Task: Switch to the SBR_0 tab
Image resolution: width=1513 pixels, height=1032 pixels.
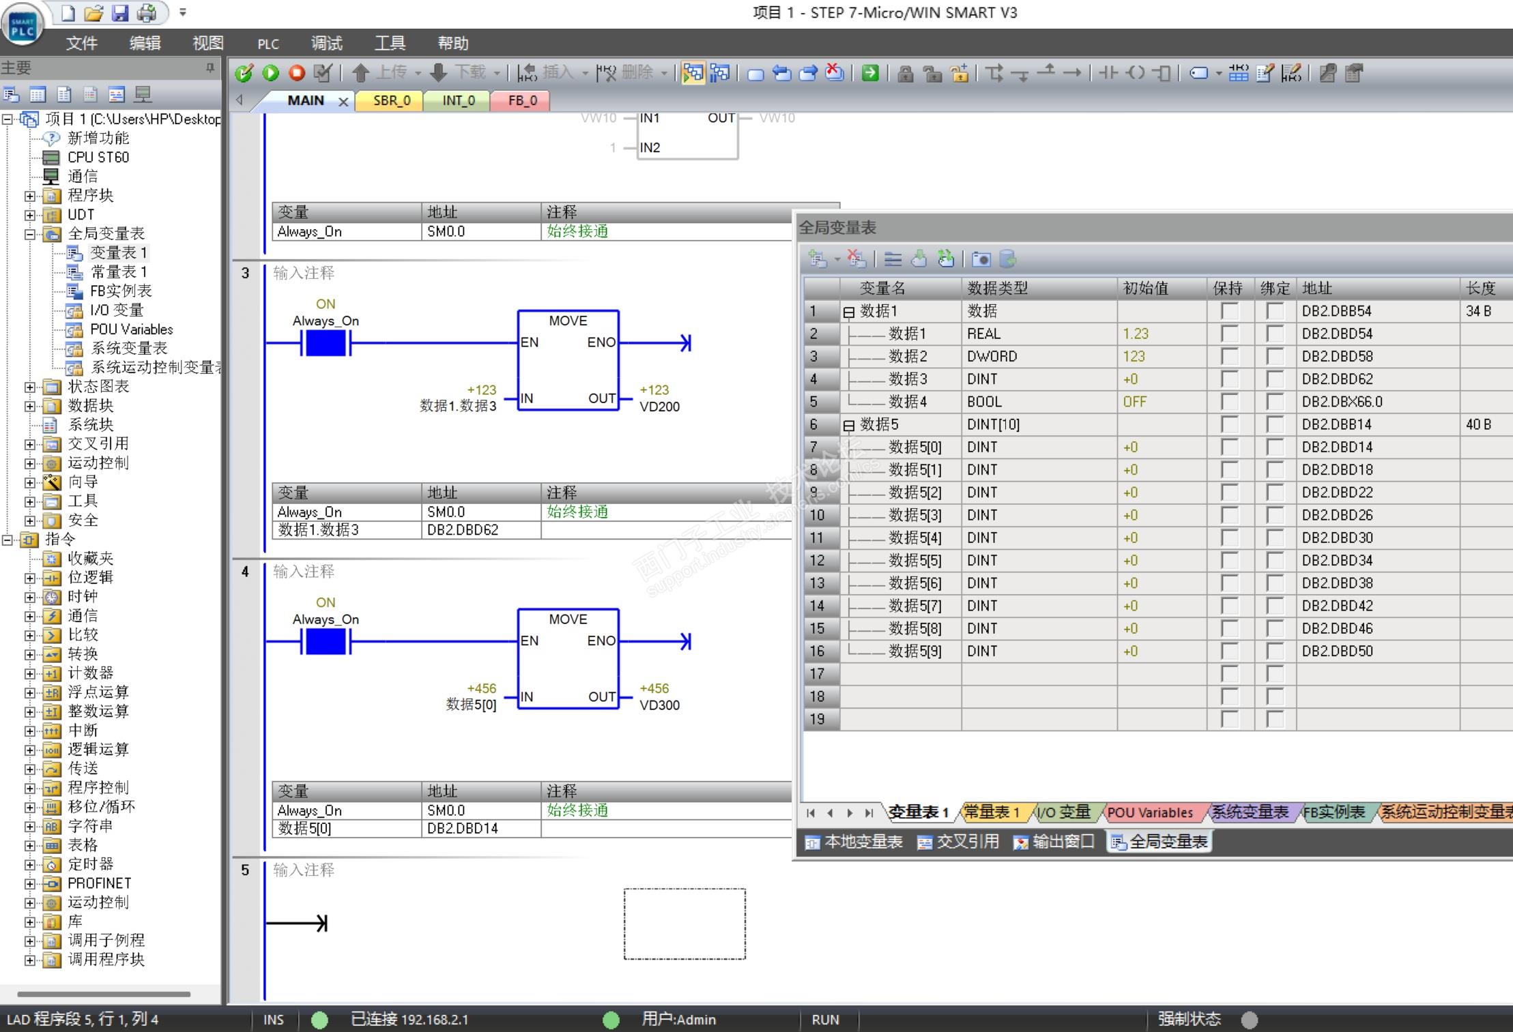Action: [x=392, y=101]
